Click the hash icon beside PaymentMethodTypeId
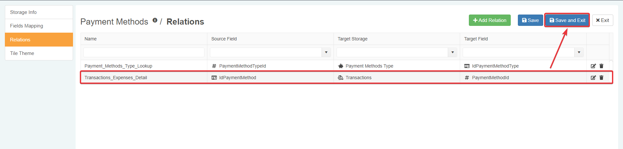This screenshot has width=623, height=149. 214,66
